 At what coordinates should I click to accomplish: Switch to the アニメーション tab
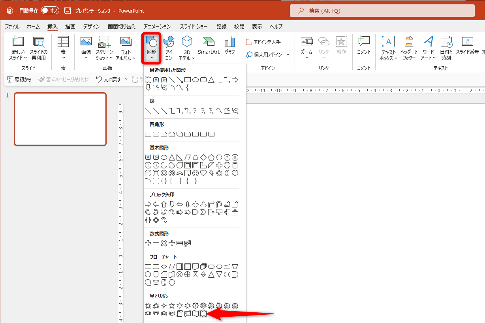tap(157, 27)
